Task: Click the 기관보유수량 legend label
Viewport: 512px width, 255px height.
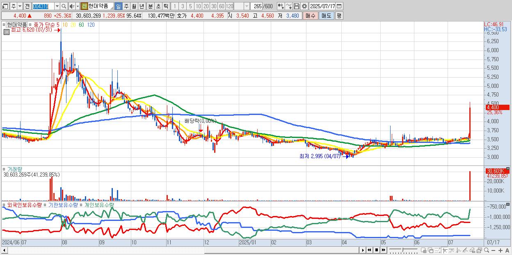Action: (x=63, y=204)
